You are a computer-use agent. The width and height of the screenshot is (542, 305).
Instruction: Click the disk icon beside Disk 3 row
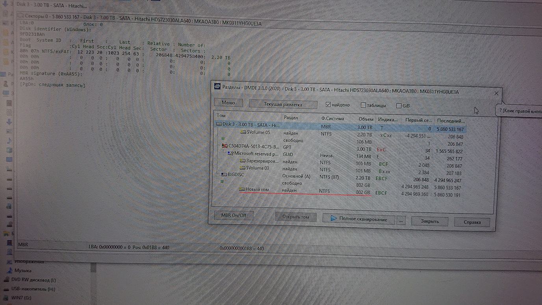coord(219,124)
